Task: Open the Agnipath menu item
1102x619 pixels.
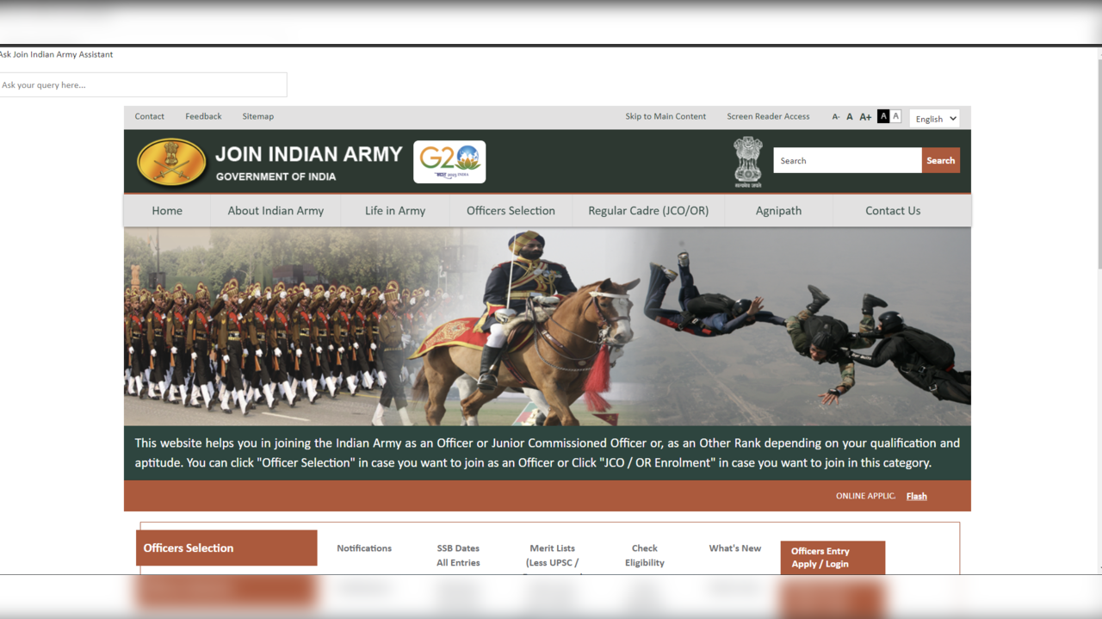Action: [778, 210]
